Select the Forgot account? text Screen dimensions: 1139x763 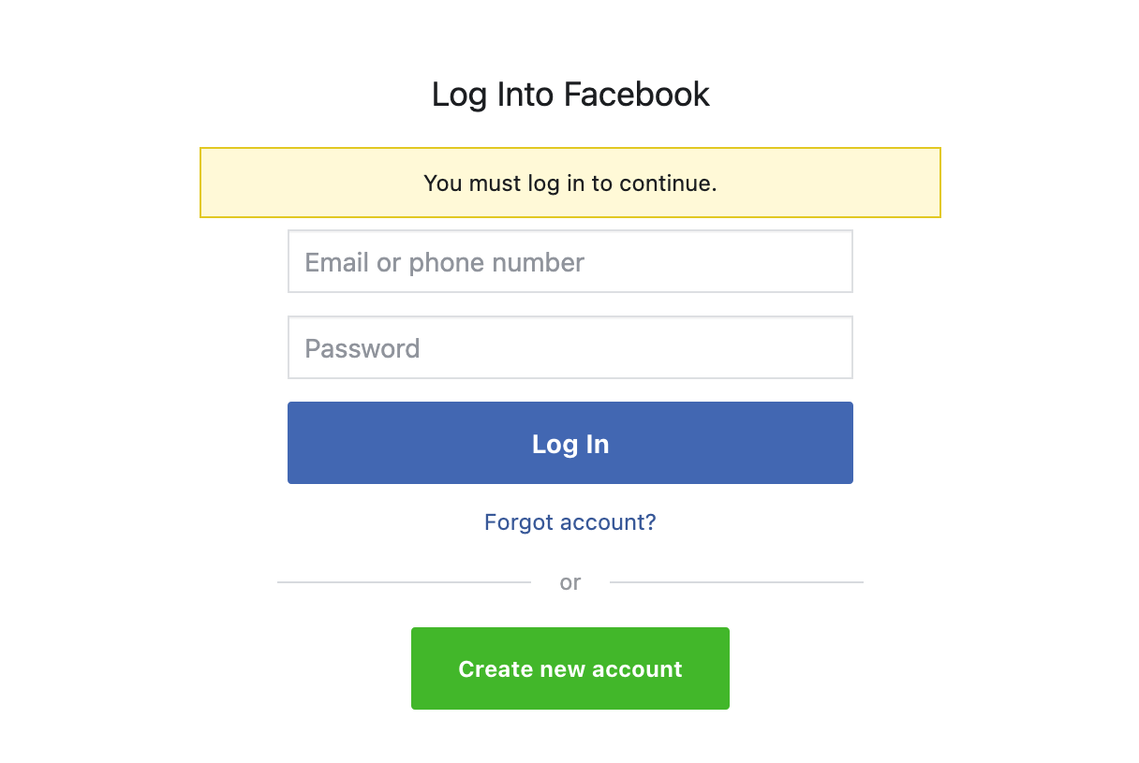(x=569, y=522)
